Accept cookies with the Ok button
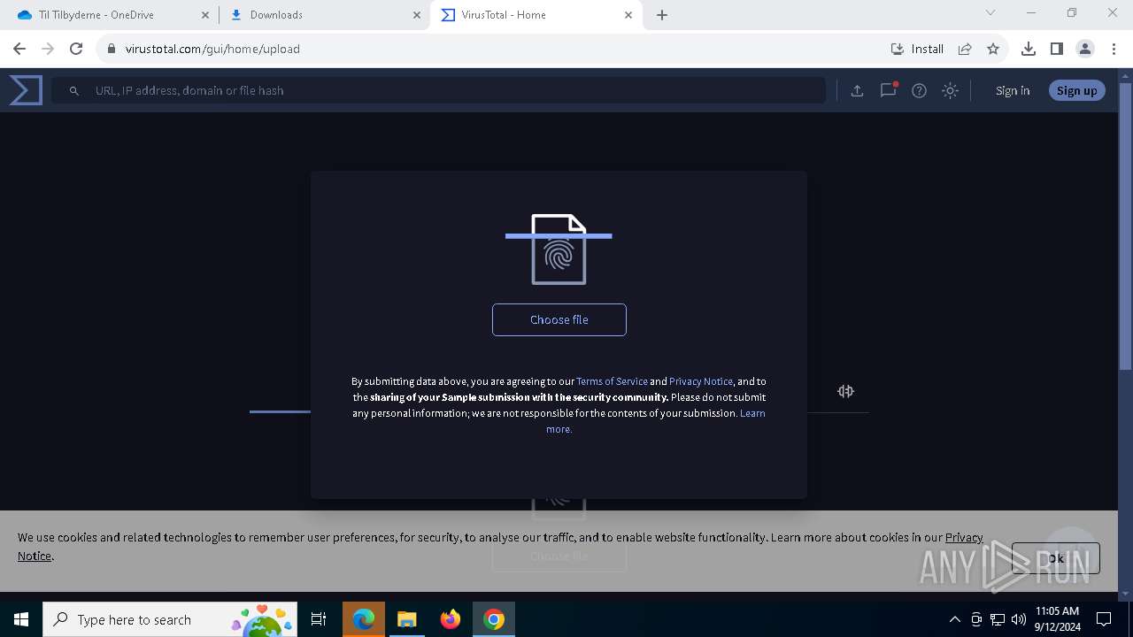The width and height of the screenshot is (1133, 637). coord(1055,558)
